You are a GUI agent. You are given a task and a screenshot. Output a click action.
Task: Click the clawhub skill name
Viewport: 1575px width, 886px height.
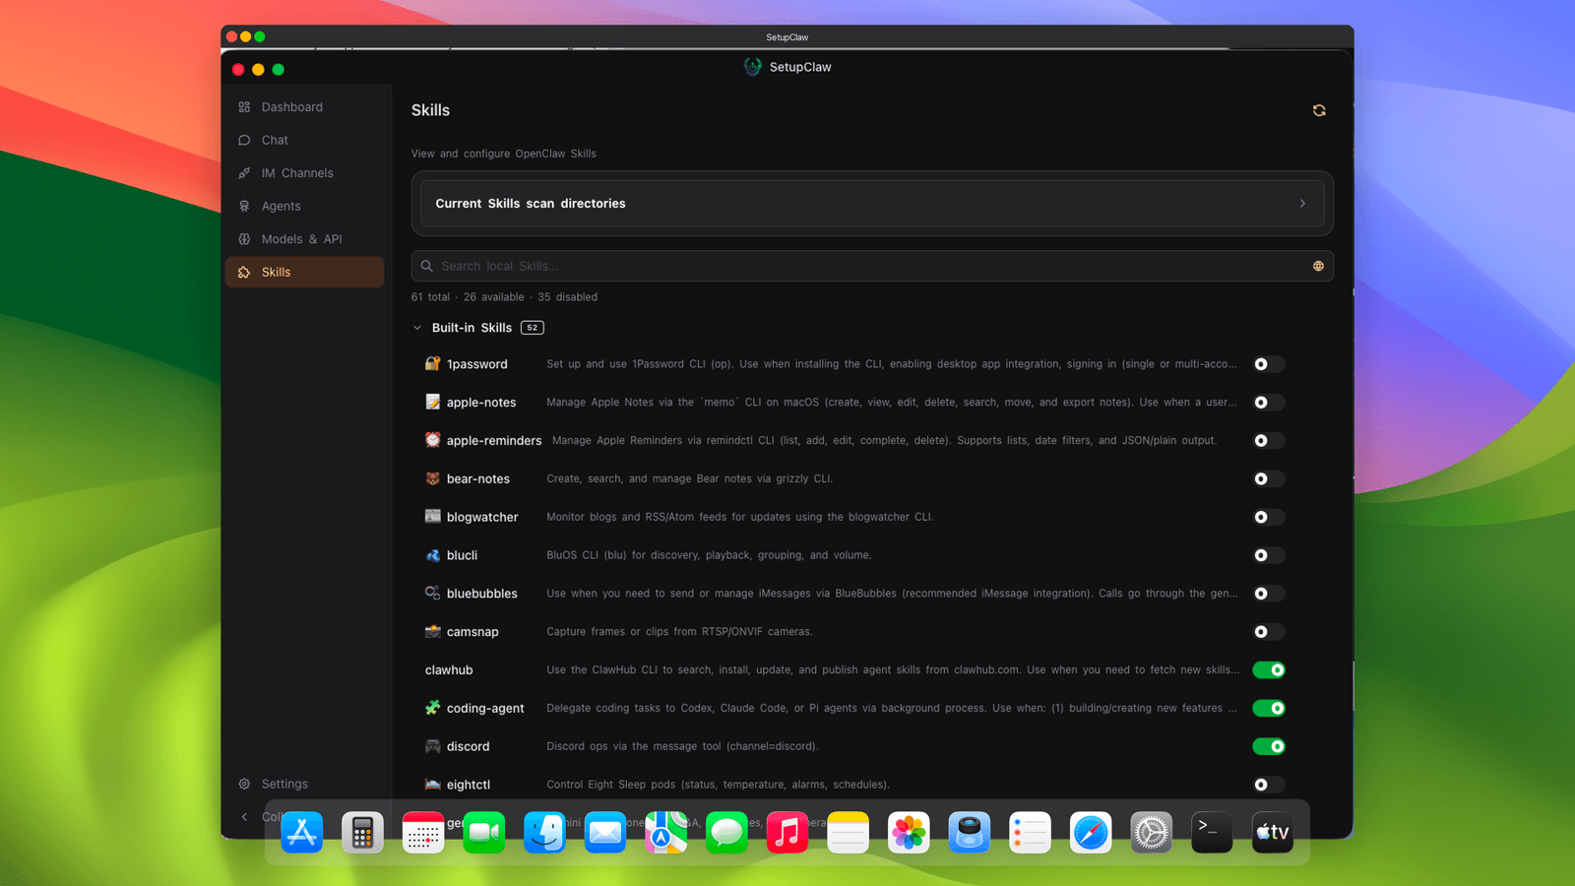tap(449, 670)
